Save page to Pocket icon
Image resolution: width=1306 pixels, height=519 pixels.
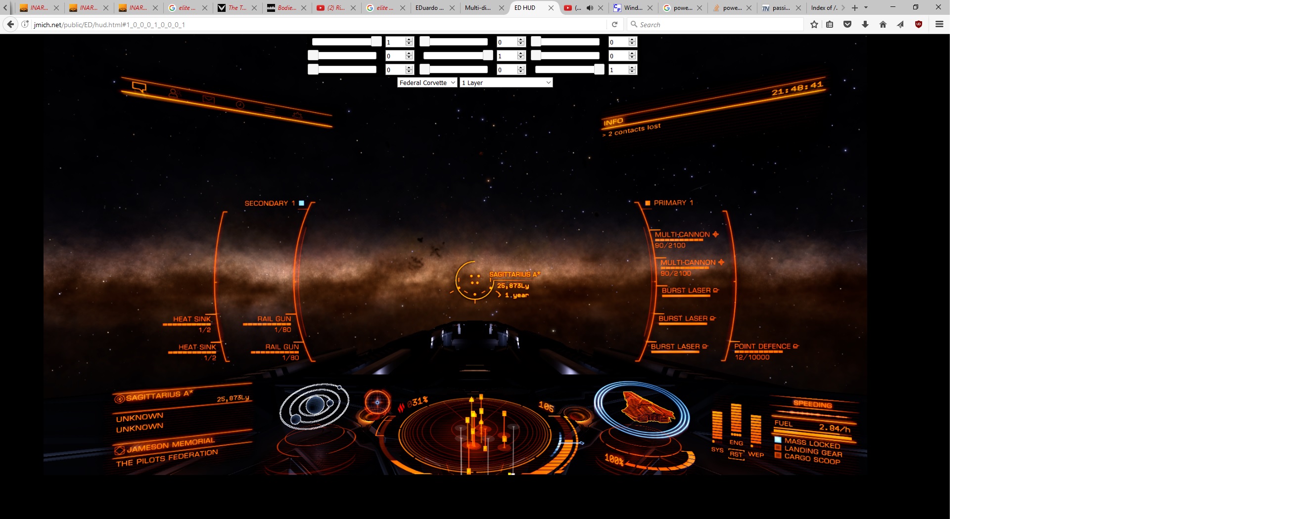coord(847,24)
